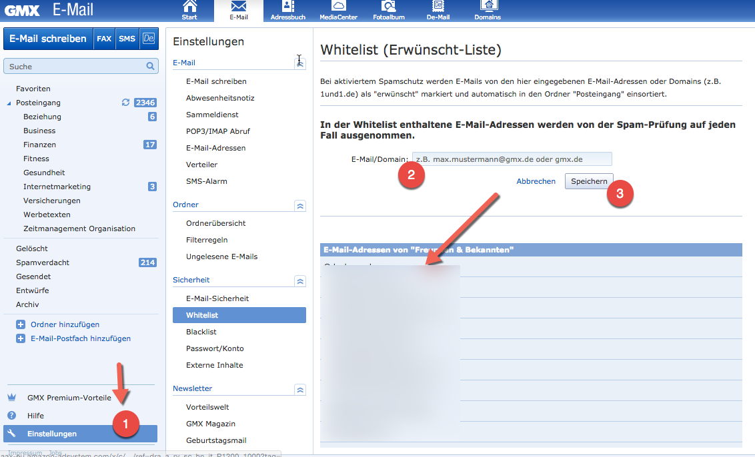Click the Speichern button
Viewport: 755px width, 457px height.
pyautogui.click(x=589, y=181)
